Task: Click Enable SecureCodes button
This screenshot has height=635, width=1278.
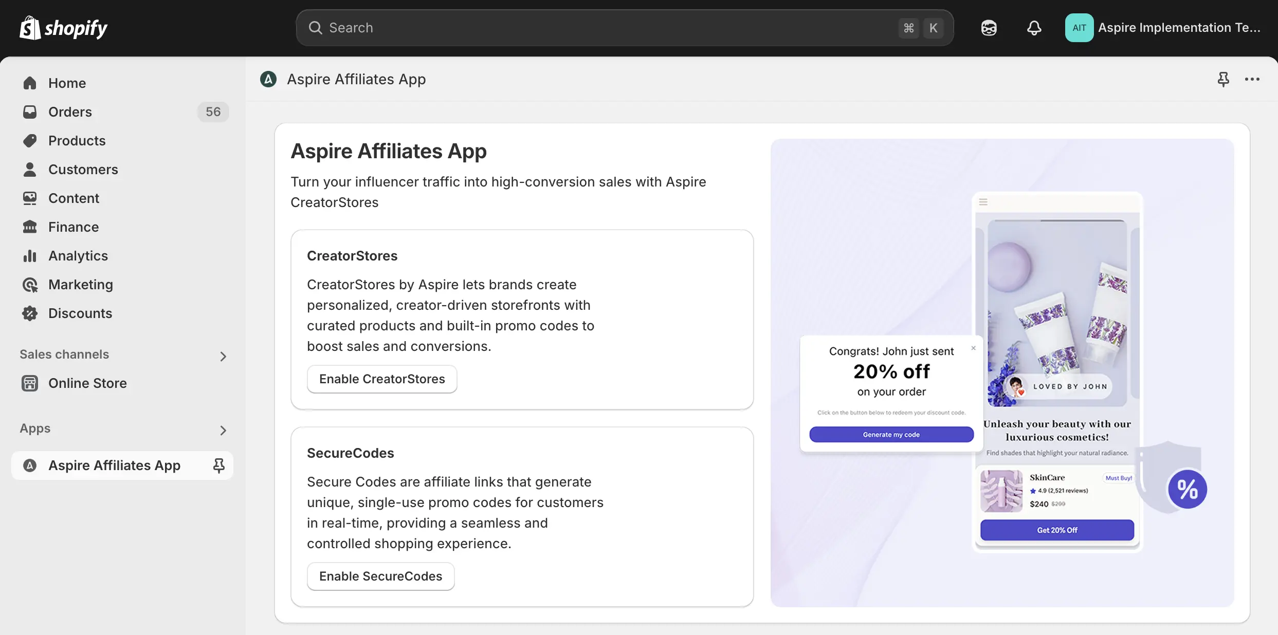Action: click(x=380, y=576)
